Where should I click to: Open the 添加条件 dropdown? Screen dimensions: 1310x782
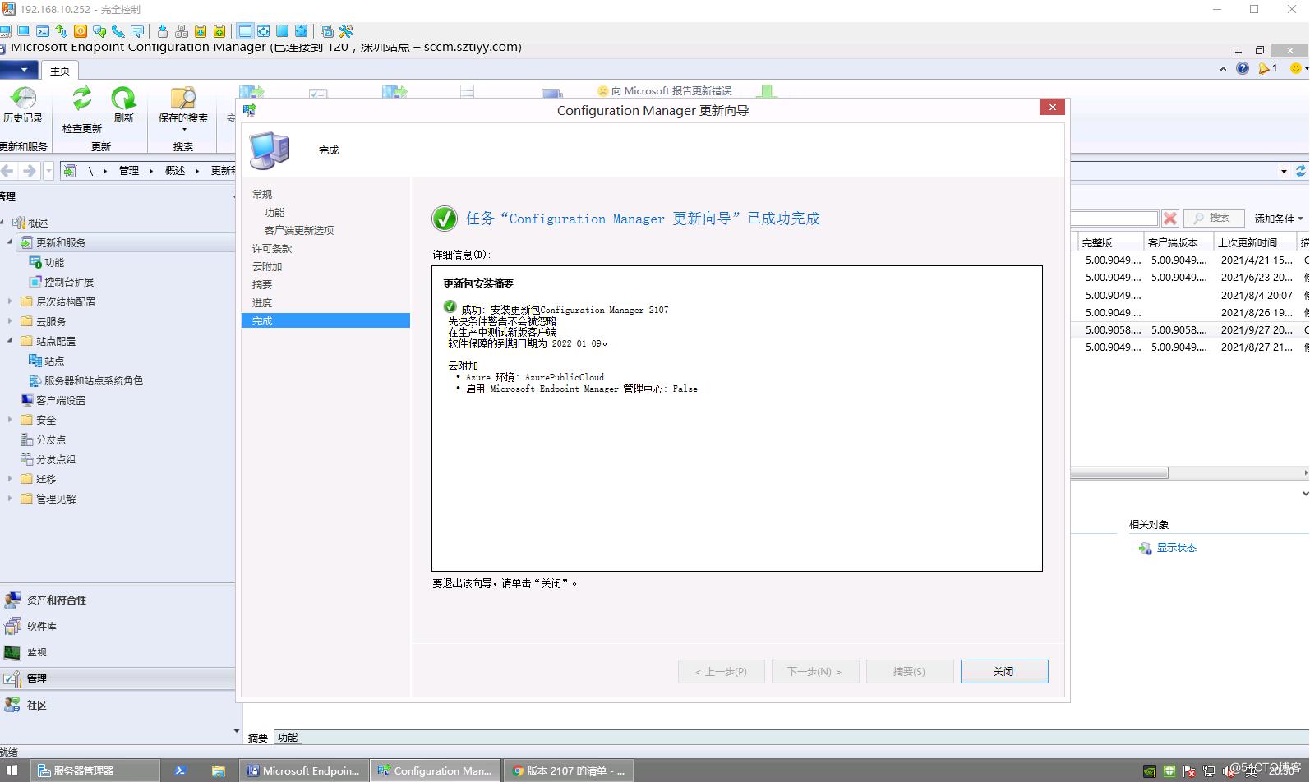[1279, 218]
